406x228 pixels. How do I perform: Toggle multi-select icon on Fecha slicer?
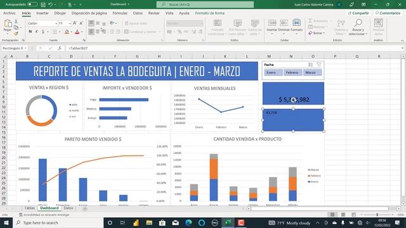coord(310,65)
